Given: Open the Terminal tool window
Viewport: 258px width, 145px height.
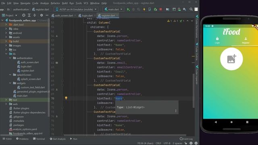Looking at the screenshot, I should [x=39, y=139].
